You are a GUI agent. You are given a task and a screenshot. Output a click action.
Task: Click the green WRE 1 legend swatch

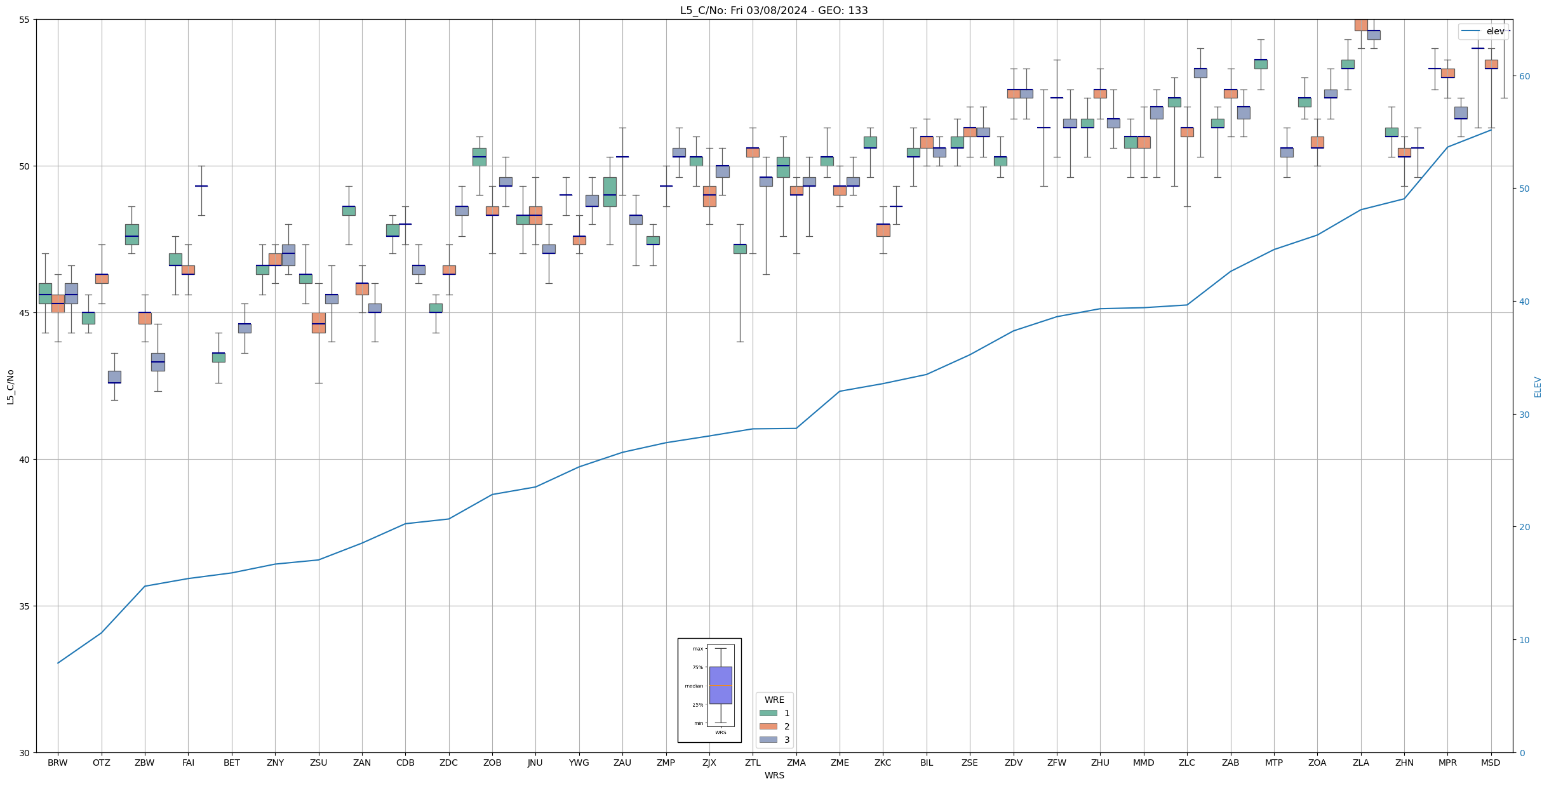(768, 713)
